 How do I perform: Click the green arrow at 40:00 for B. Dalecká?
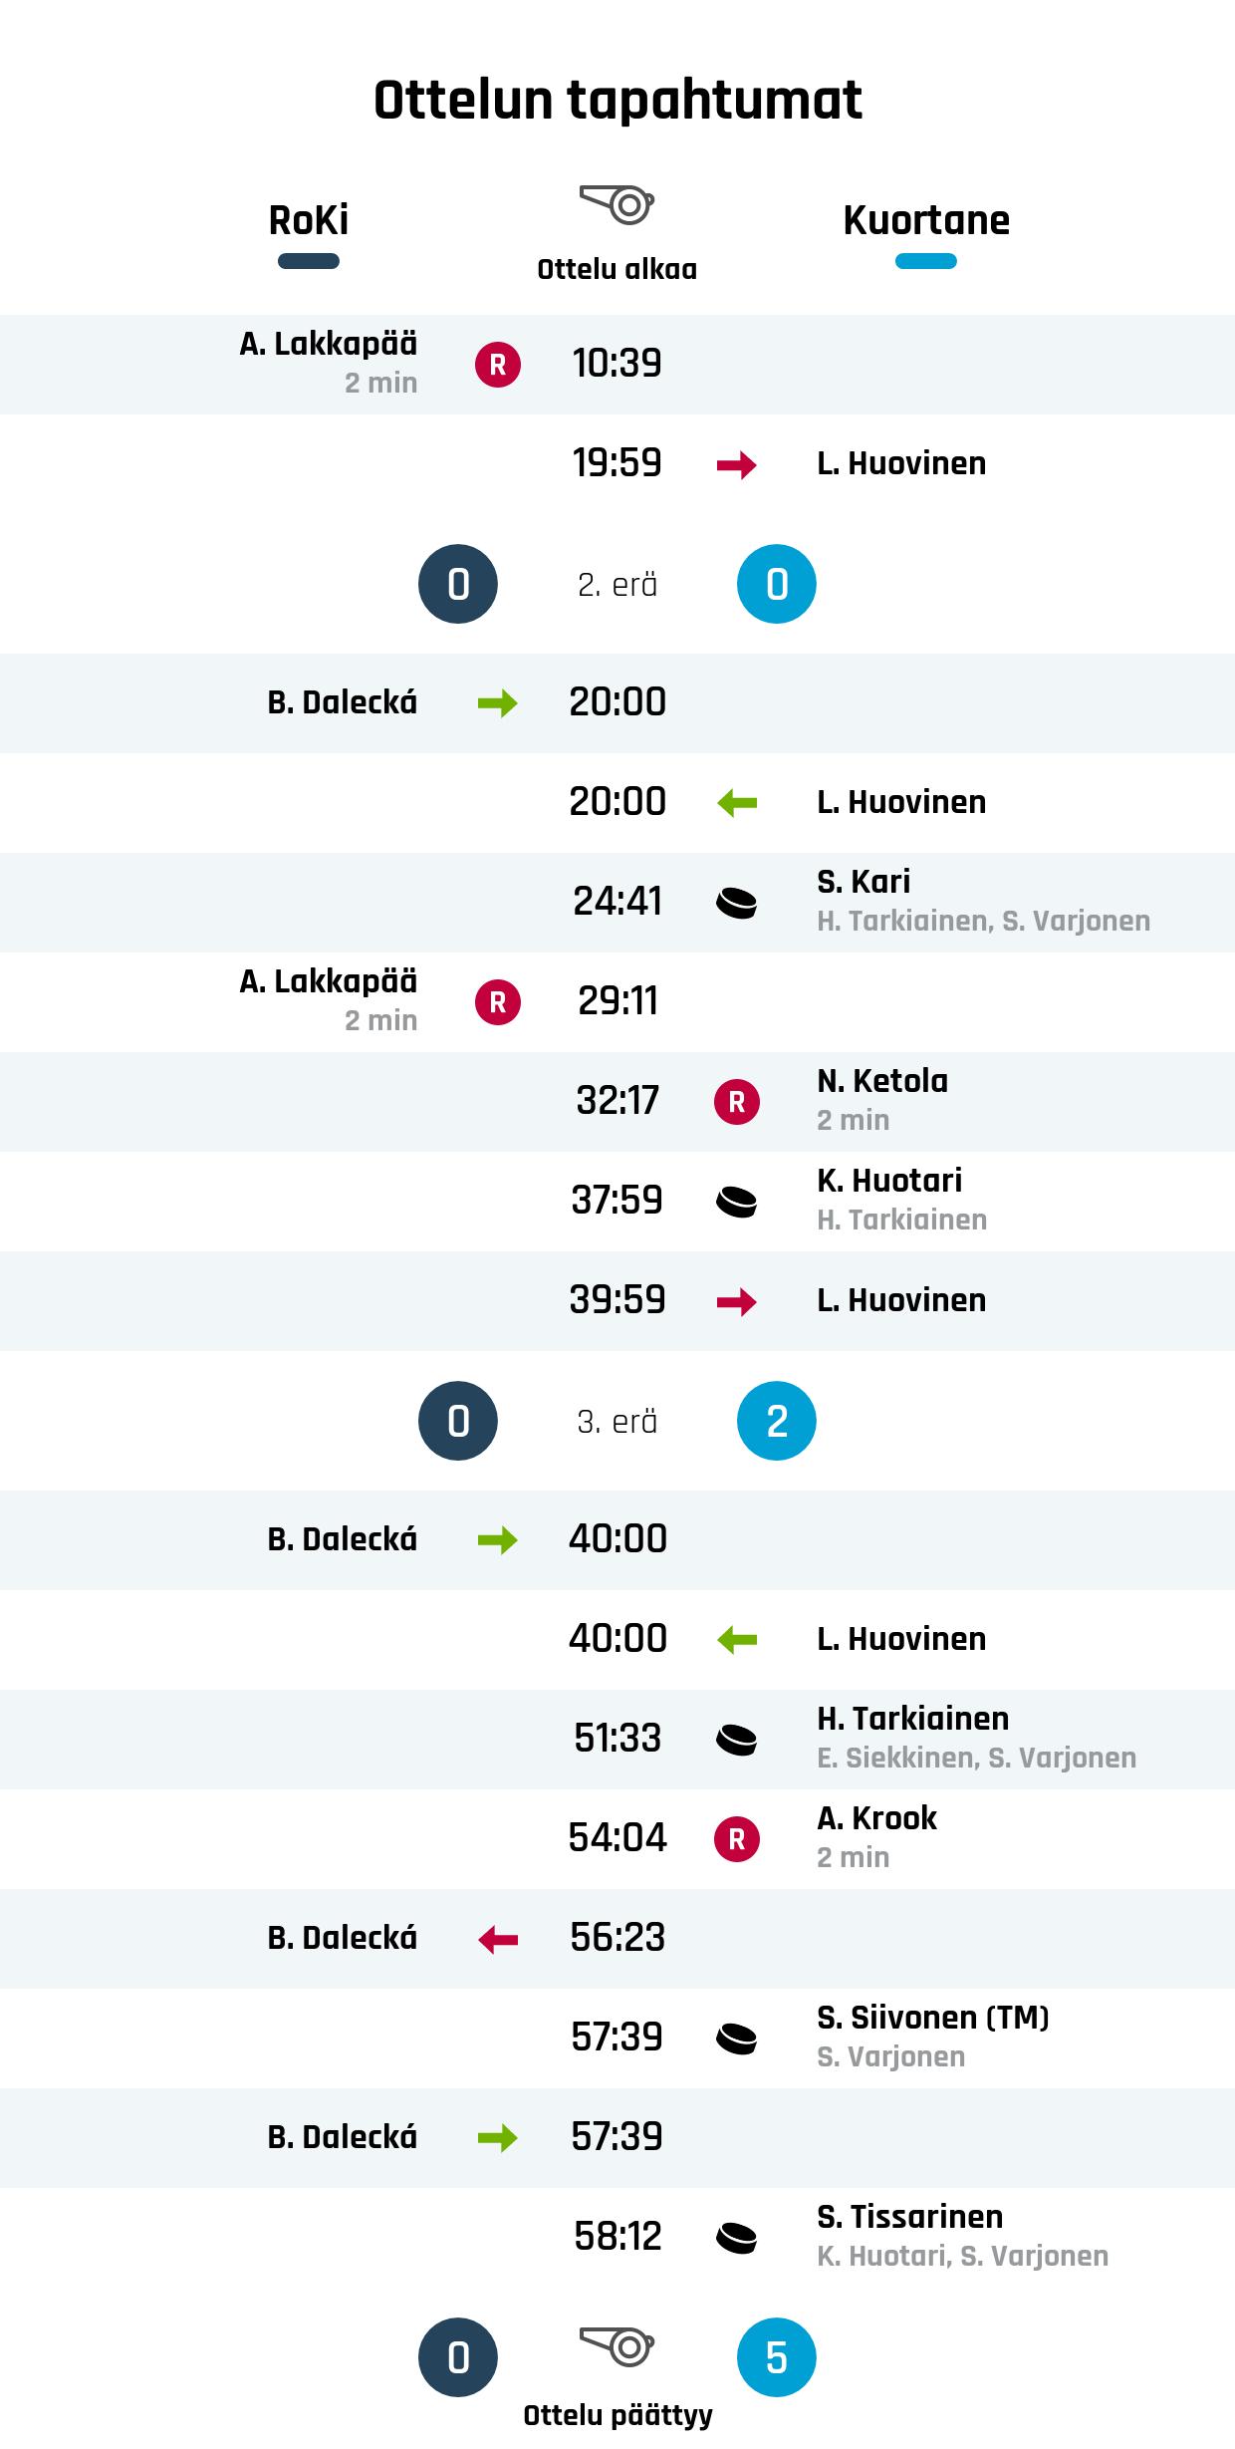498,1540
